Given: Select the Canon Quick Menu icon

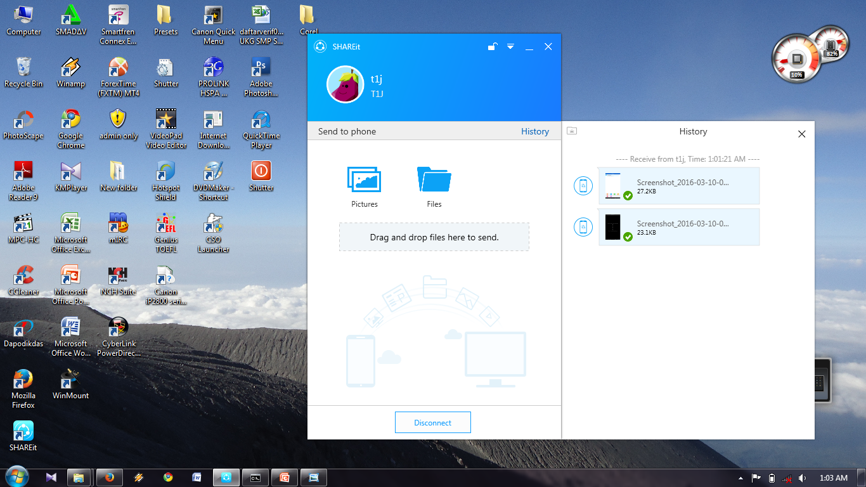Looking at the screenshot, I should point(213,25).
